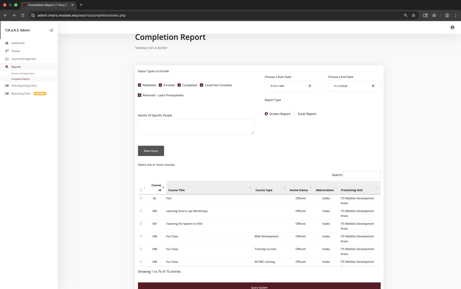Open the start date picker calendar
461x289 pixels.
click(309, 86)
